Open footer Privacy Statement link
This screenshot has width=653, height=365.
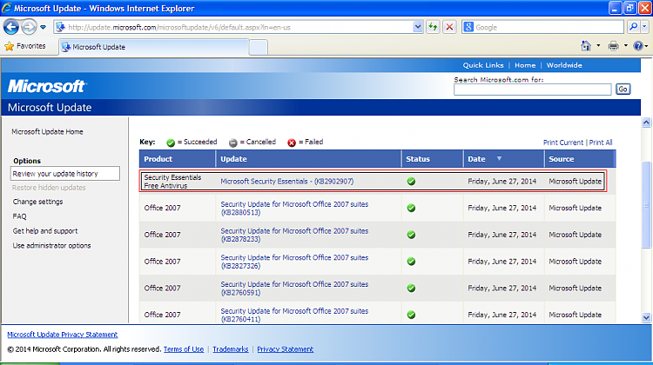point(286,349)
